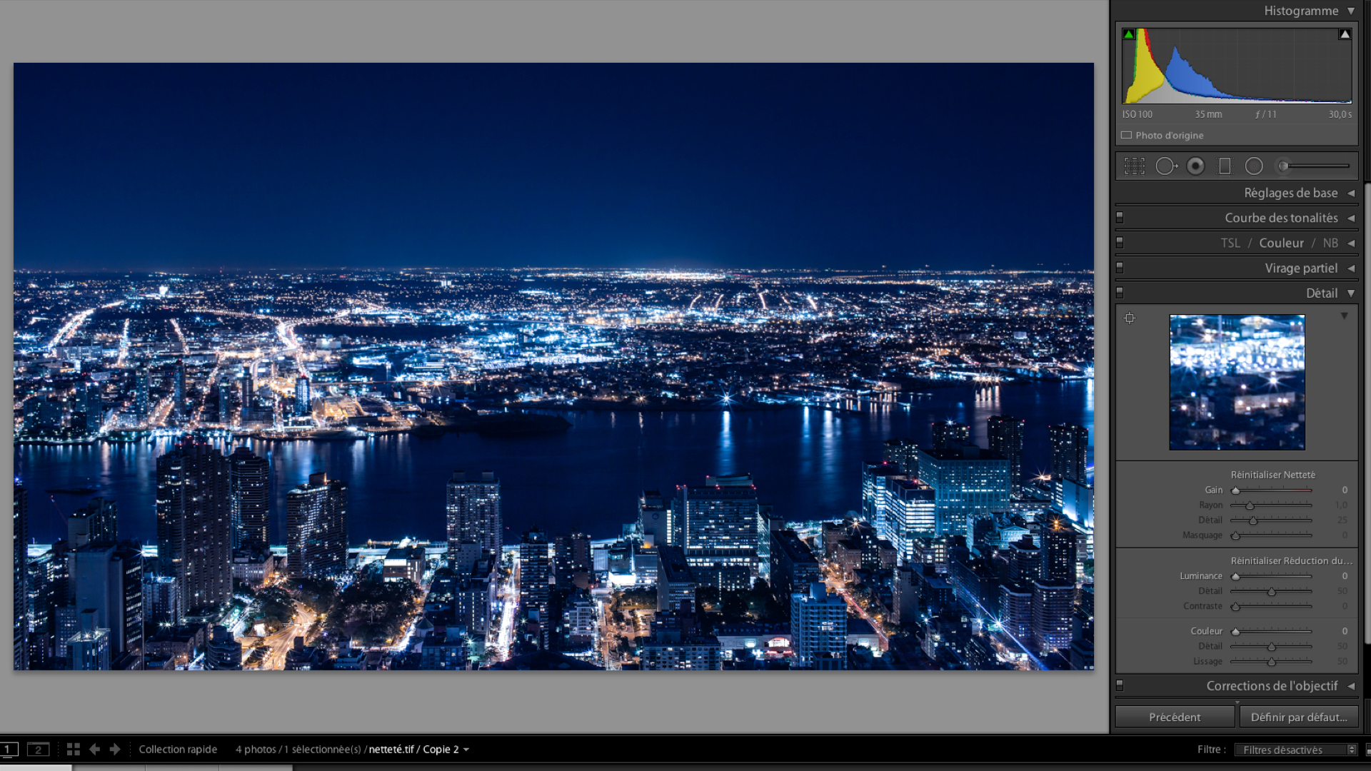The width and height of the screenshot is (1371, 771).
Task: Pick the Radial filter tool
Action: tap(1254, 166)
